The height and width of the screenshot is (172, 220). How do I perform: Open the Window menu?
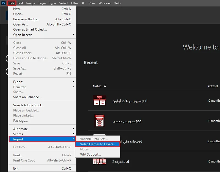click(105, 3)
